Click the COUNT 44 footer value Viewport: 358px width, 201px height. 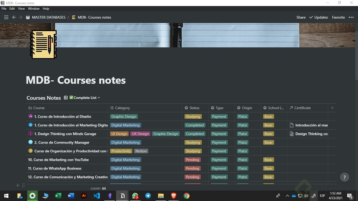pos(98,188)
